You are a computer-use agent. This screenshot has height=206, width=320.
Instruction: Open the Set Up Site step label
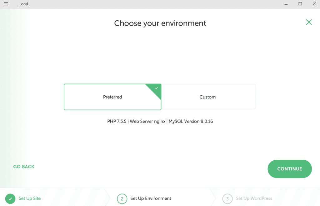coord(30,198)
